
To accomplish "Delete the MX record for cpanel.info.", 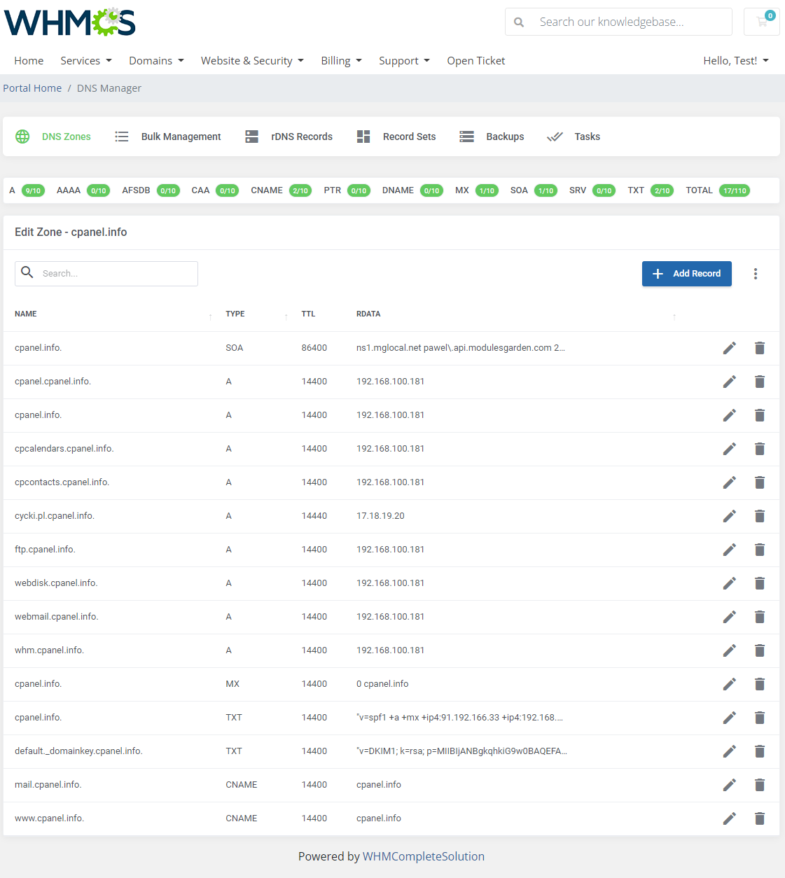I will coord(760,684).
